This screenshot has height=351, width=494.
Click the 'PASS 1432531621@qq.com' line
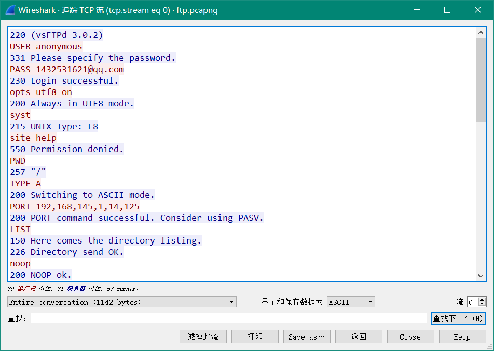(67, 70)
